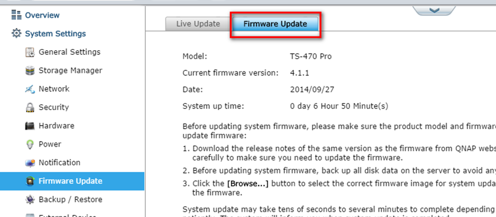This screenshot has width=496, height=217.
Task: Select the Firmware Update tab
Action: tap(275, 24)
